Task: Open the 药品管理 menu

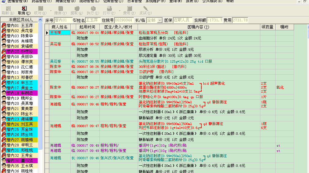Action: coord(42,1)
